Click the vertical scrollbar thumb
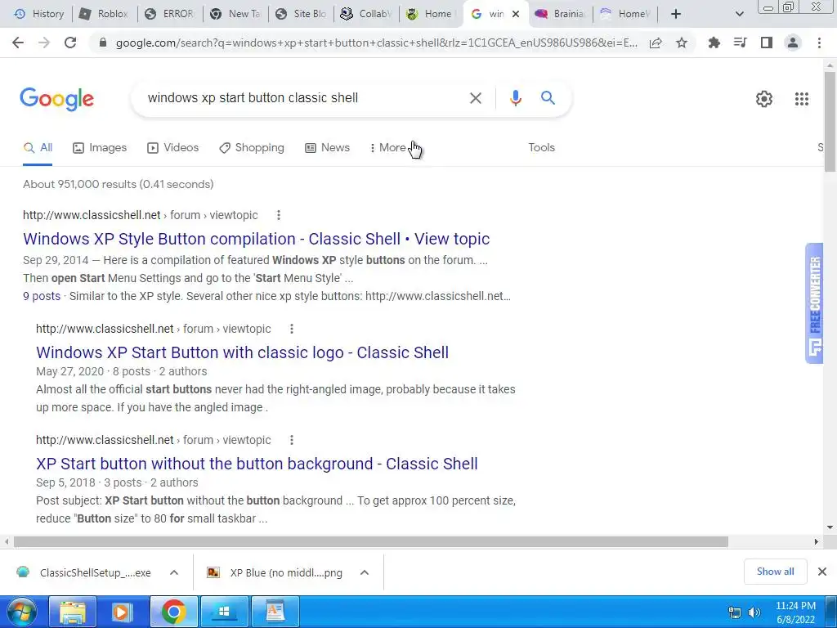Viewport: 837px width, 628px height. (x=830, y=122)
